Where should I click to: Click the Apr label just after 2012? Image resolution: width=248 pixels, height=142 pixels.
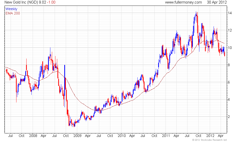221,136
